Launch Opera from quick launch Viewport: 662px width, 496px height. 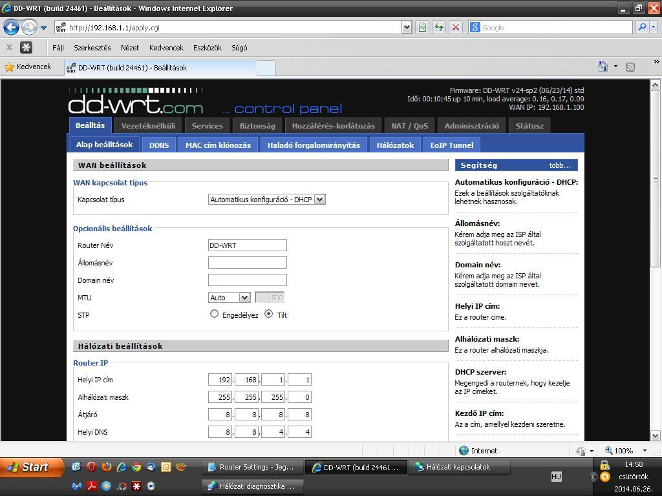click(x=91, y=467)
